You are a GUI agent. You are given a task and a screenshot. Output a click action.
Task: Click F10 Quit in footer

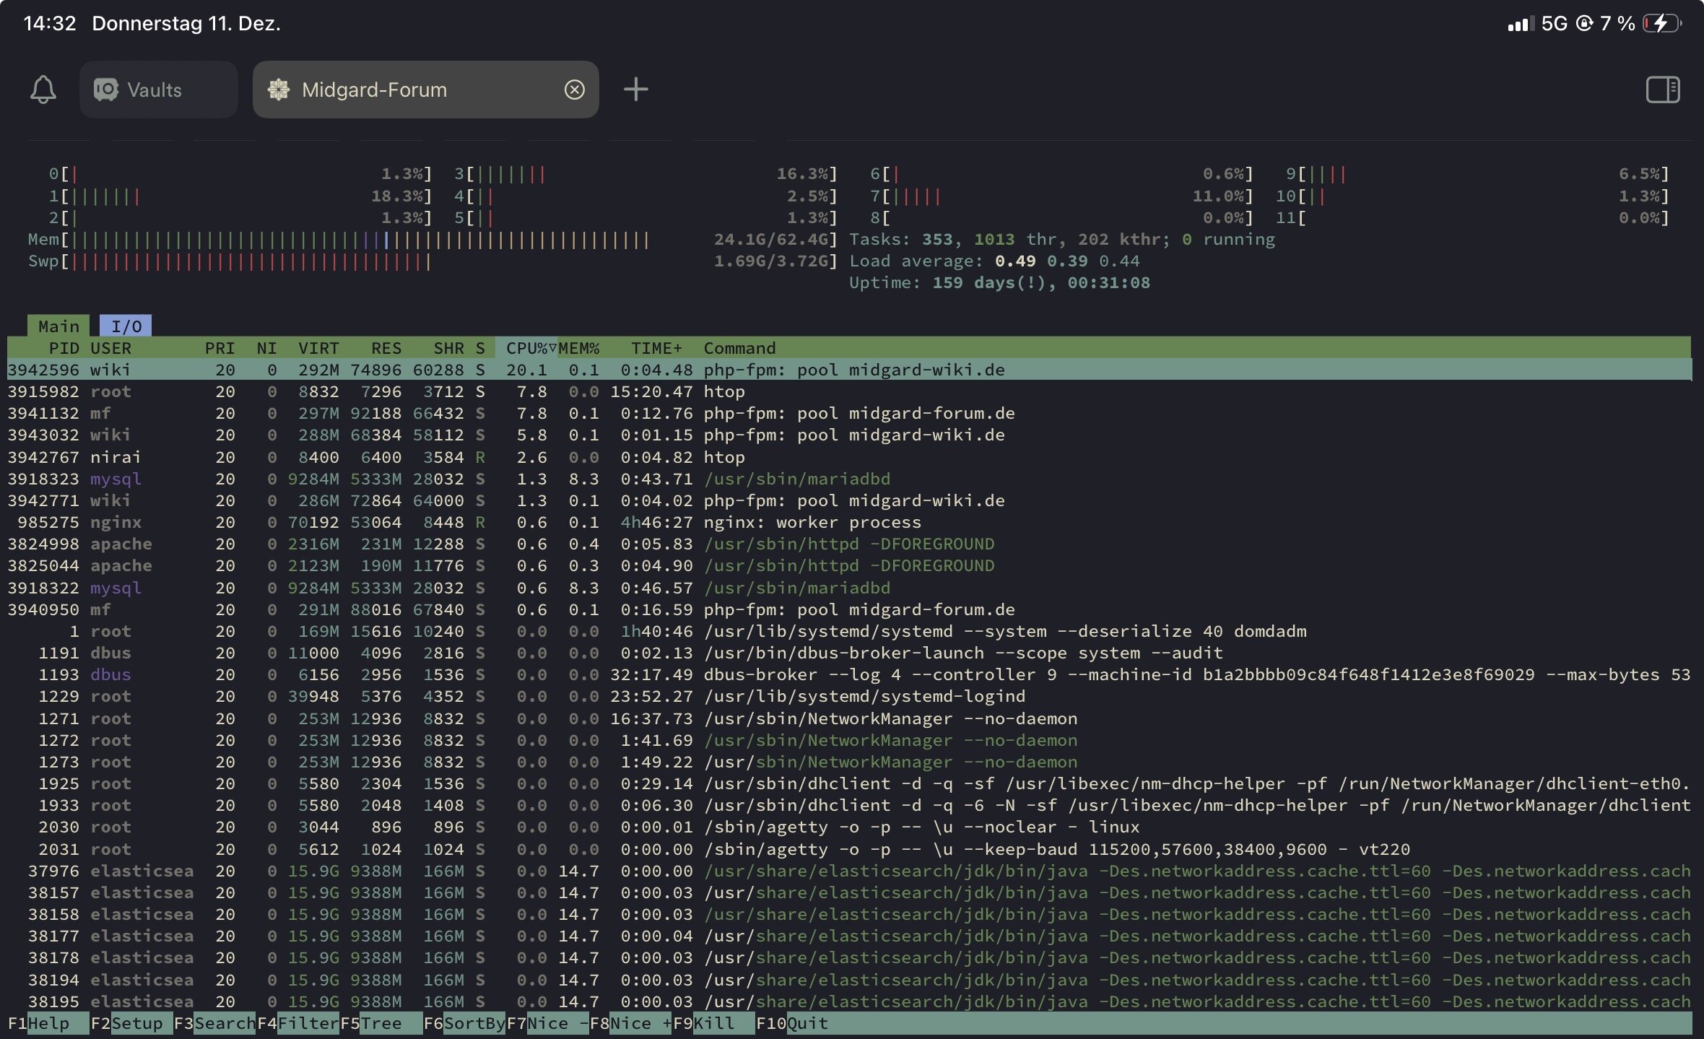pos(807,1023)
